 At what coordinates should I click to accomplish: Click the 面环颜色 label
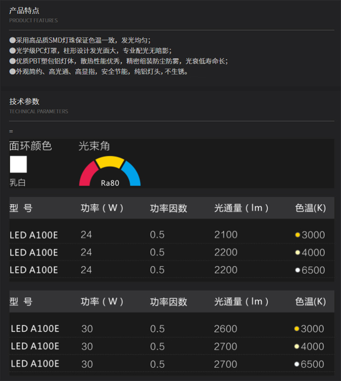[x=30, y=146]
